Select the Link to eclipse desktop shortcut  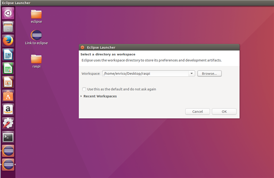pos(36,38)
